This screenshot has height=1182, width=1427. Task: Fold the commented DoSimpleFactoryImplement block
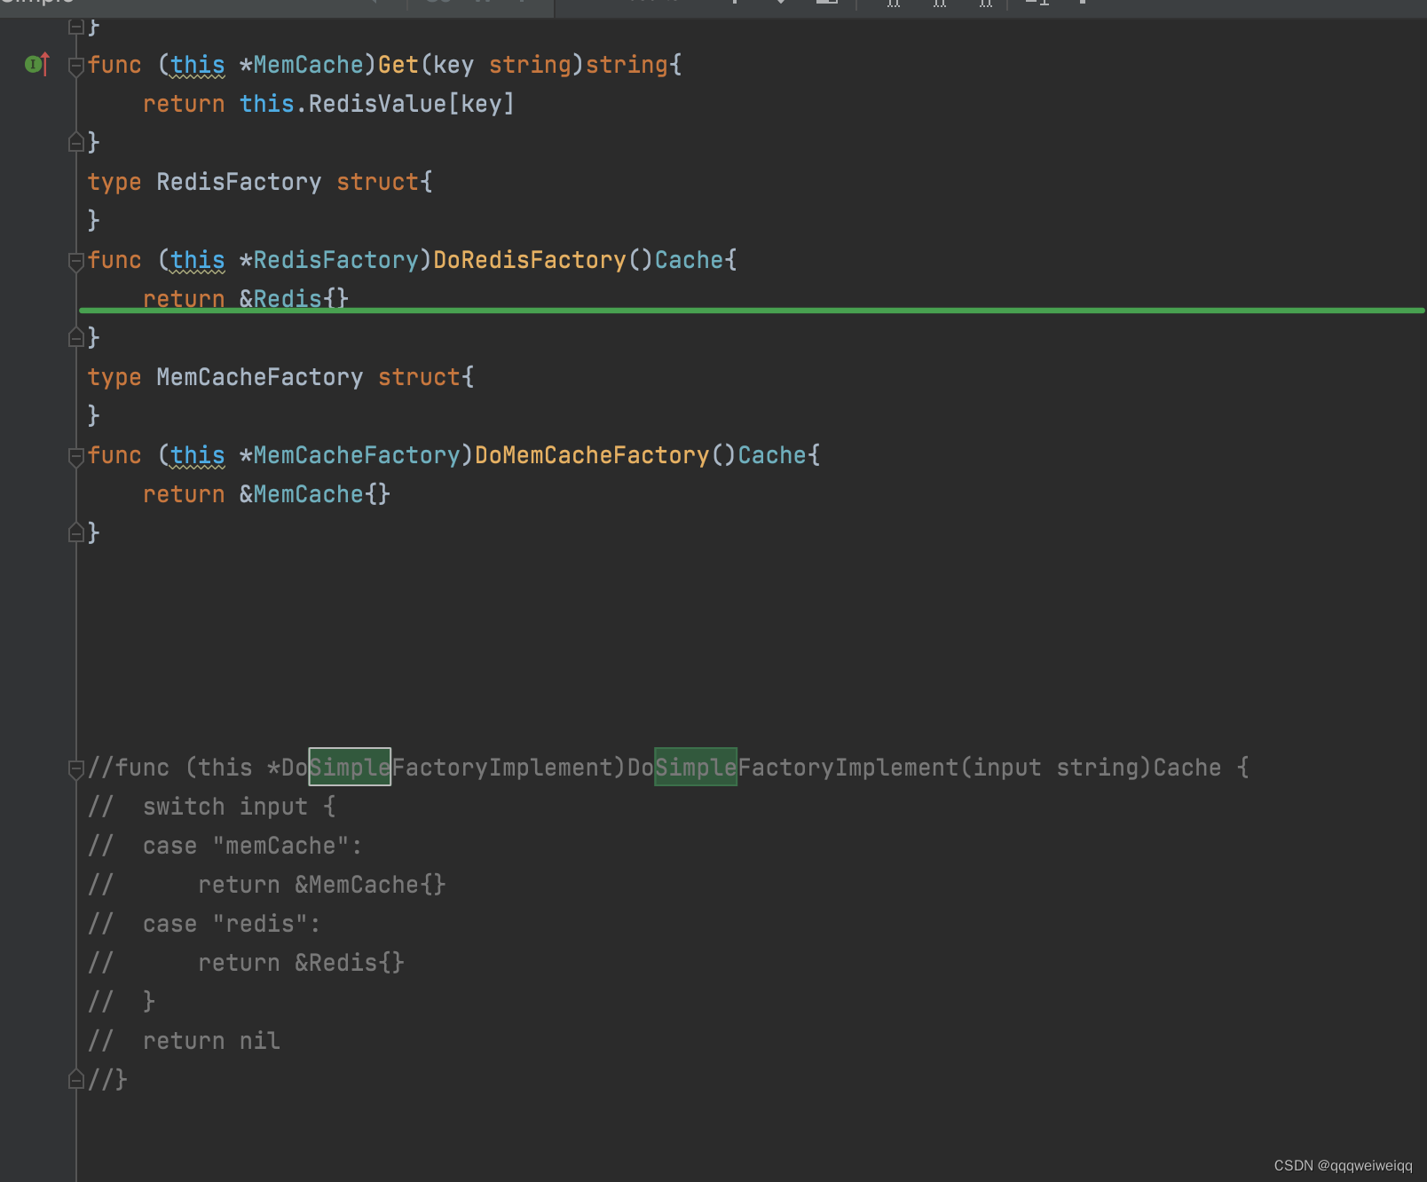76,768
